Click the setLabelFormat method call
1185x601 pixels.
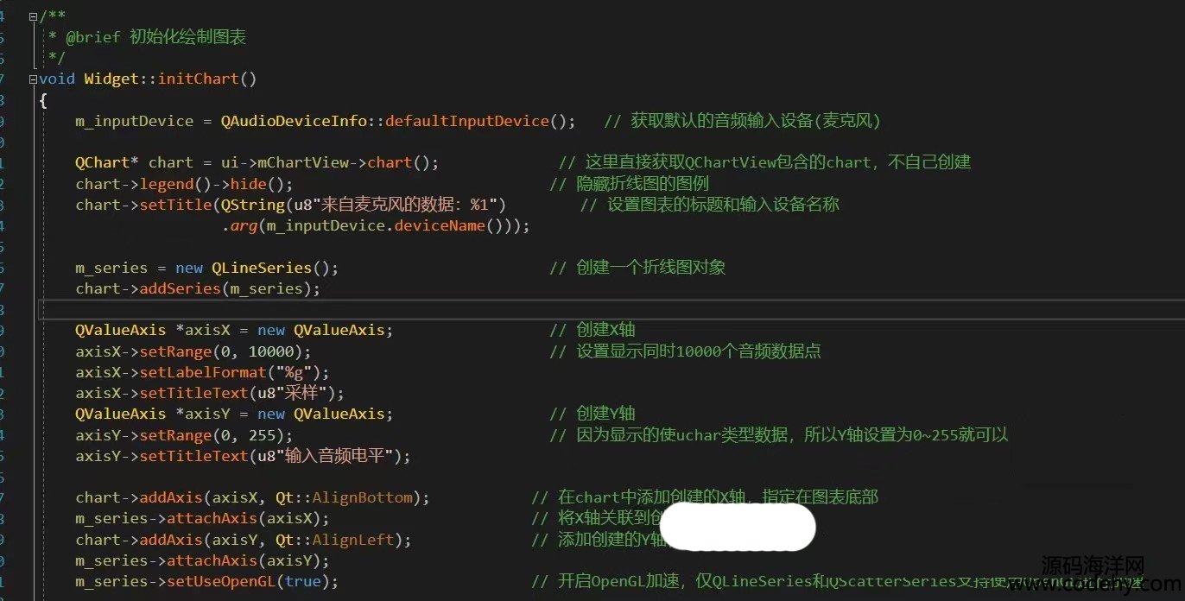click(203, 372)
